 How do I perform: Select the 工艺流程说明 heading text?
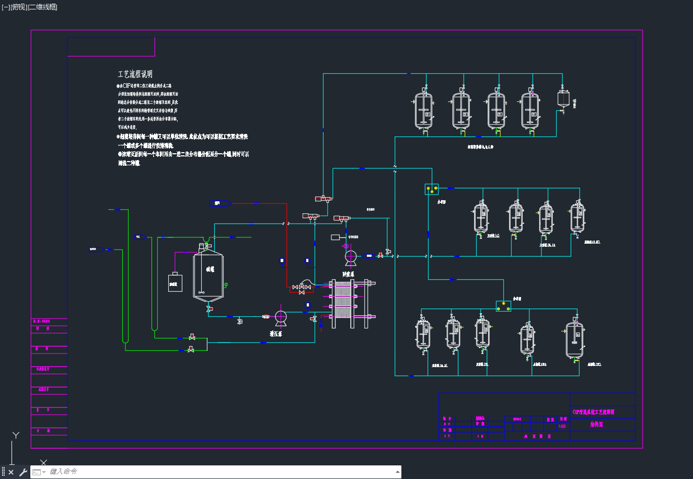coord(135,74)
